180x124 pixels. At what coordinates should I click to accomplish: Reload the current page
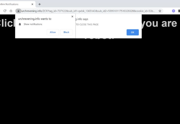[x=5, y=11]
